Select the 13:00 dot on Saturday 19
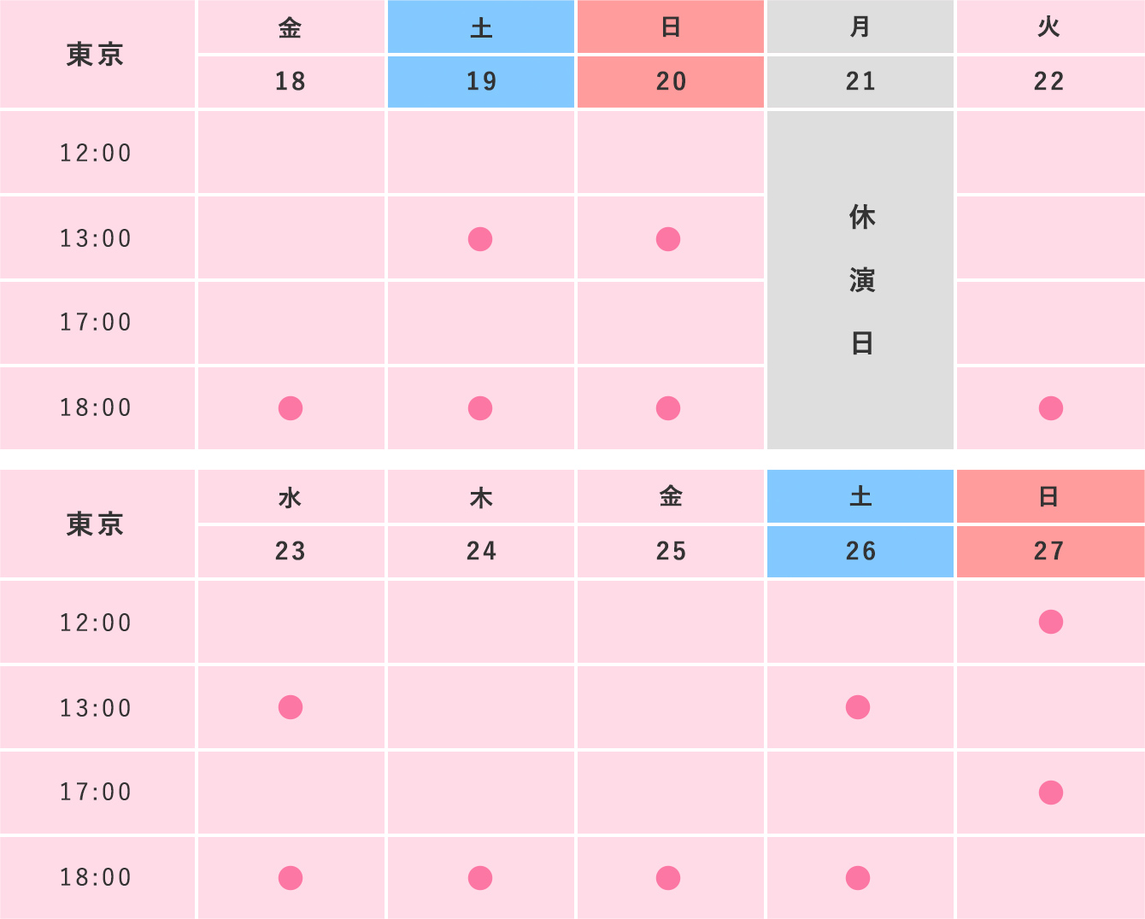The width and height of the screenshot is (1145, 919). tap(480, 239)
